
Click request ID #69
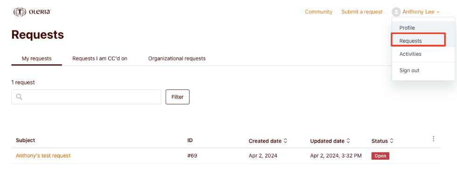pos(192,156)
